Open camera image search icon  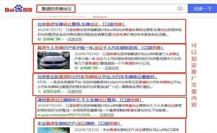(x=180, y=9)
